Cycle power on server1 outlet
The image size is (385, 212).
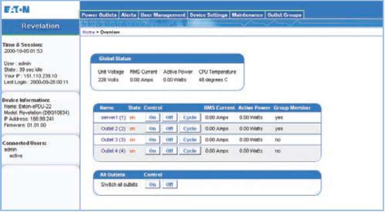pyautogui.click(x=190, y=117)
